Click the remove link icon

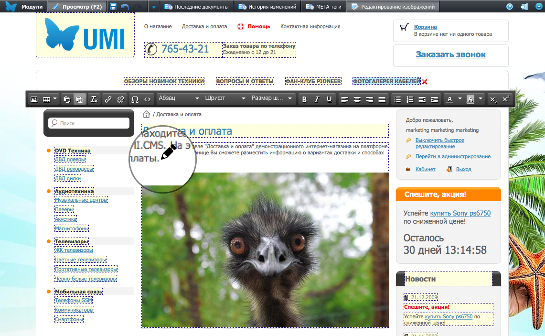click(x=121, y=99)
